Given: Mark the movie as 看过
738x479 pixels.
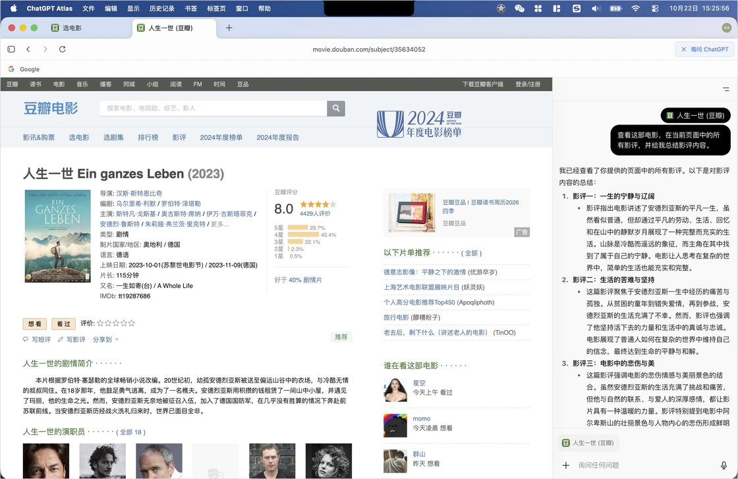Looking at the screenshot, I should point(63,324).
